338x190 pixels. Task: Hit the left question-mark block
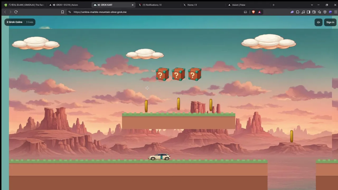coord(162,74)
